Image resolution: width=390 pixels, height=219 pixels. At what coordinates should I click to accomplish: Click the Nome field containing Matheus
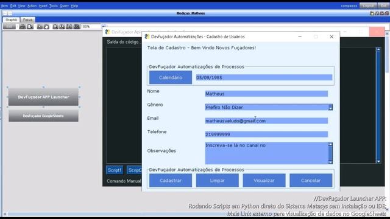tap(266, 94)
